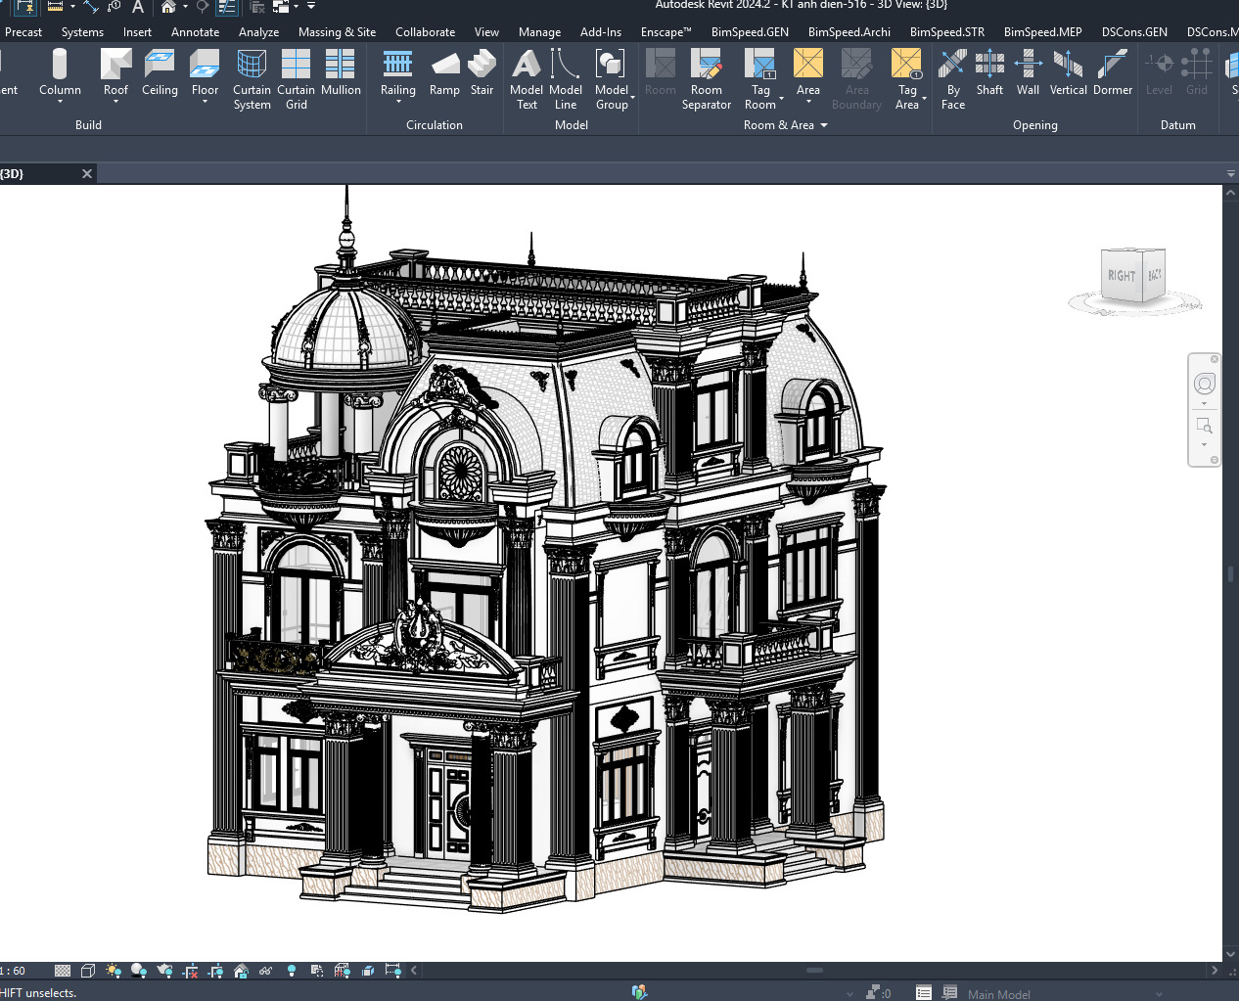This screenshot has height=1001, width=1239.
Task: Expand the Roof tool dropdown arrow
Action: click(x=115, y=102)
